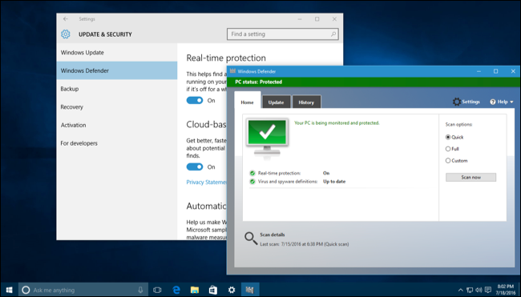Click the Real-time protection green check icon
The image size is (521, 297).
[252, 173]
